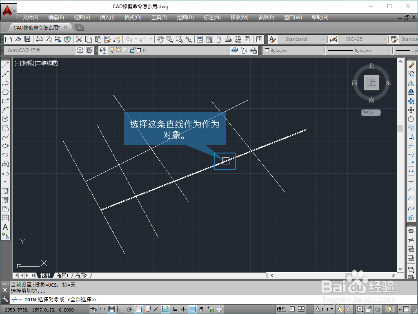Expand the undo history dropdown arrow
The height and width of the screenshot is (314, 418).
pos(136,39)
